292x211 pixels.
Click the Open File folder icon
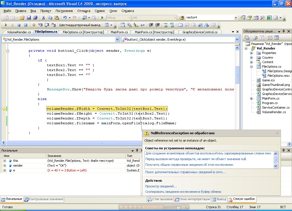click(22, 18)
